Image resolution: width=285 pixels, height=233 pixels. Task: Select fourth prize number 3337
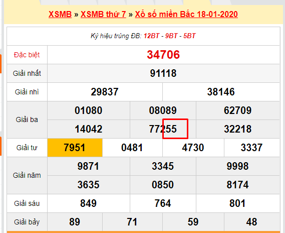pyautogui.click(x=251, y=148)
